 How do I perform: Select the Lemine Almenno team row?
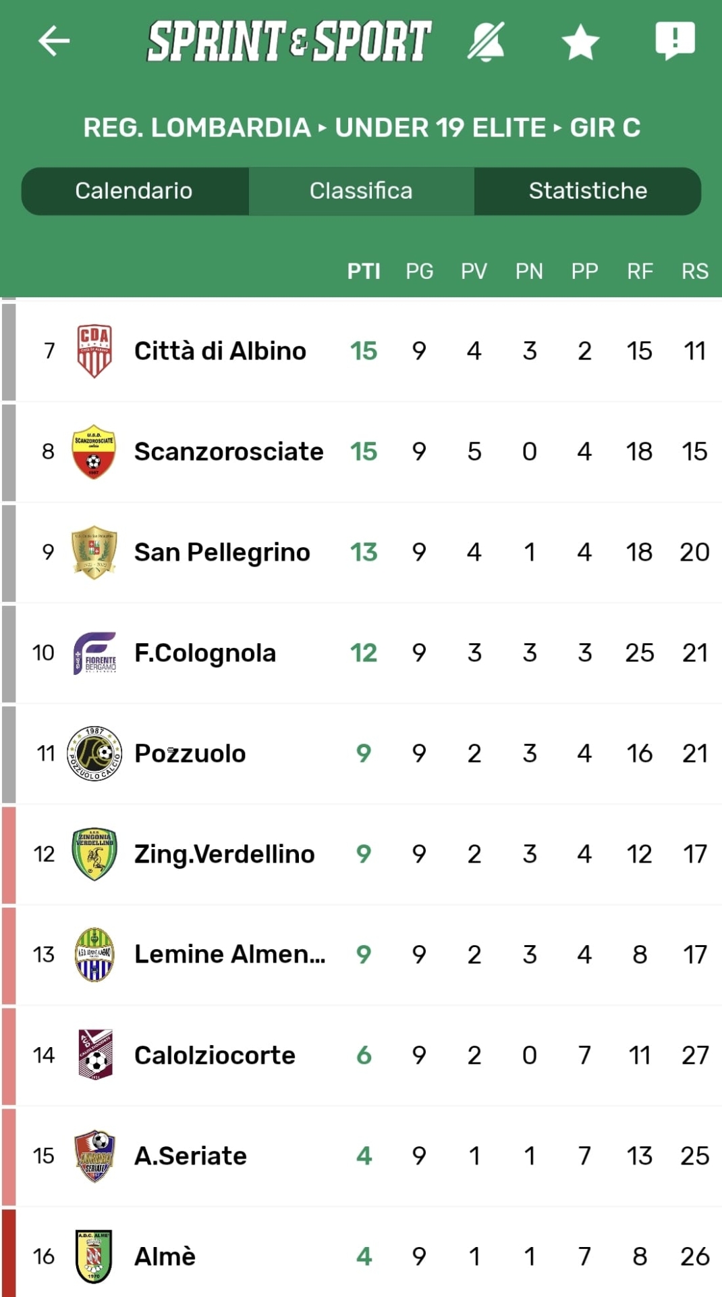coord(229,955)
